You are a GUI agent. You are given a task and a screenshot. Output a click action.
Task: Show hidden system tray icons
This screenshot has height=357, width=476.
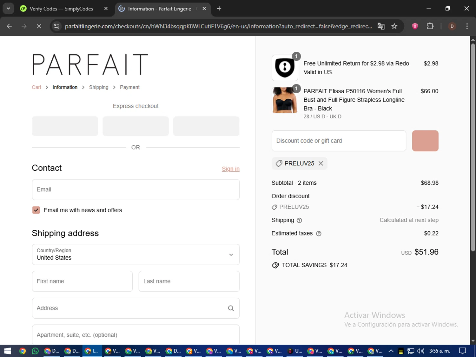(x=391, y=351)
